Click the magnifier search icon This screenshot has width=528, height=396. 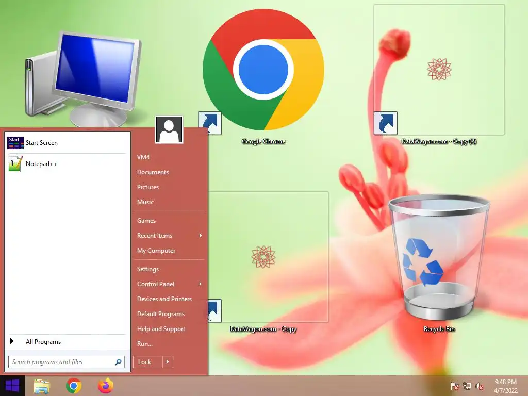(x=118, y=362)
